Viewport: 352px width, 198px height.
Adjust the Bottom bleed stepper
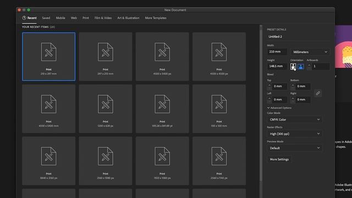click(293, 86)
